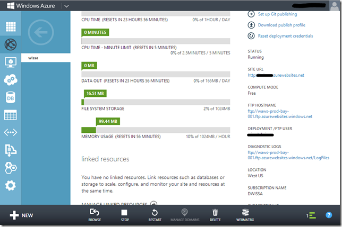
Task: Open the Networks arrows icon
Action: pyautogui.click(x=11, y=132)
